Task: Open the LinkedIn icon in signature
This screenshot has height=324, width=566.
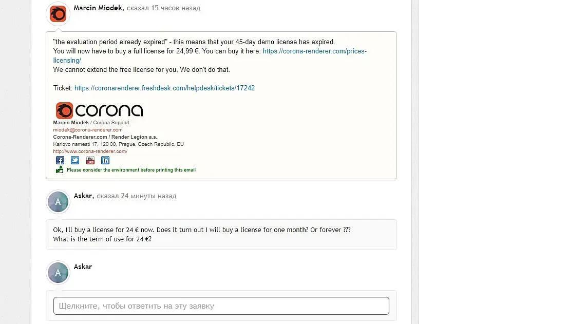Action: pyautogui.click(x=105, y=160)
